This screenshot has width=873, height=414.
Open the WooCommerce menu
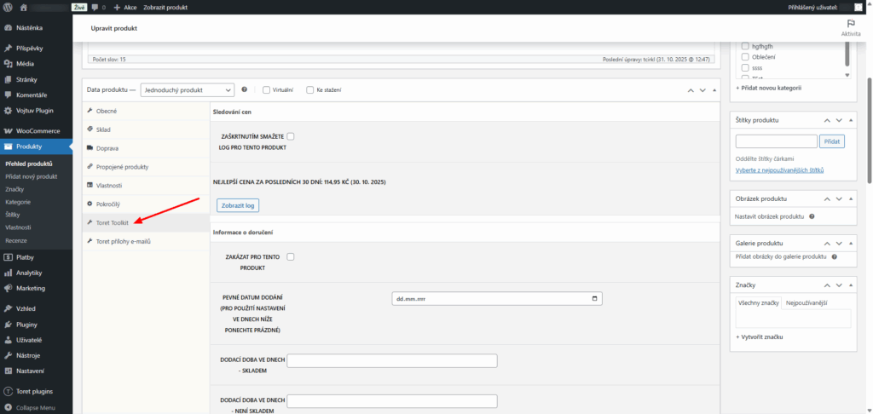pos(36,131)
